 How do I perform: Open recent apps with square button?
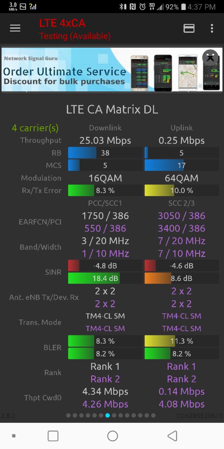tap(53, 436)
